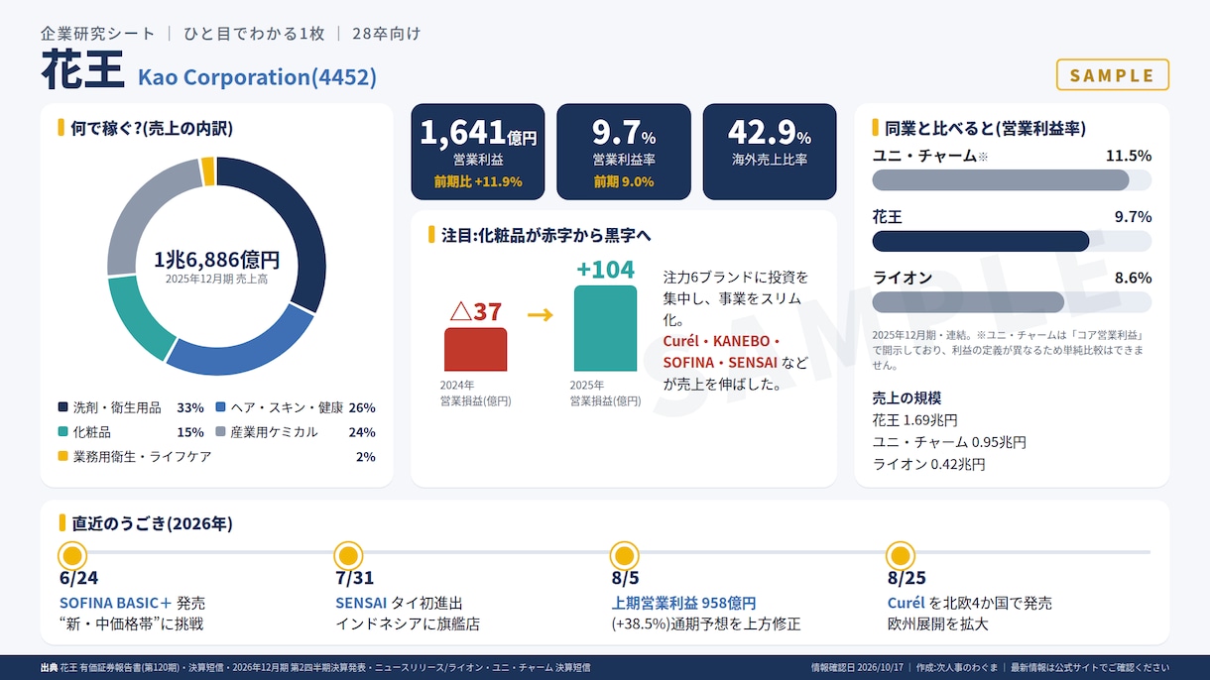Viewport: 1210px width, 680px height.
Task: Click the teal 化粧品 legend swatch
Action: click(x=63, y=432)
